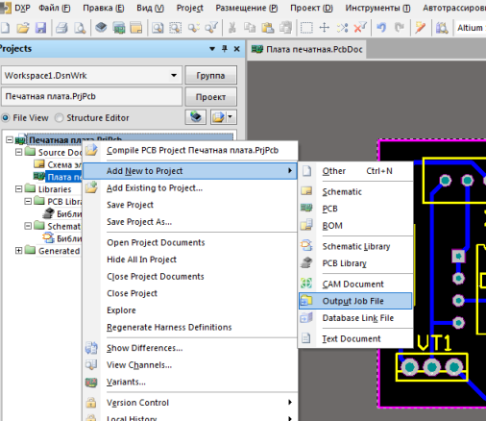Image resolution: width=486 pixels, height=421 pixels.
Task: Click the Print Preview toolbar icon
Action: [x=80, y=28]
